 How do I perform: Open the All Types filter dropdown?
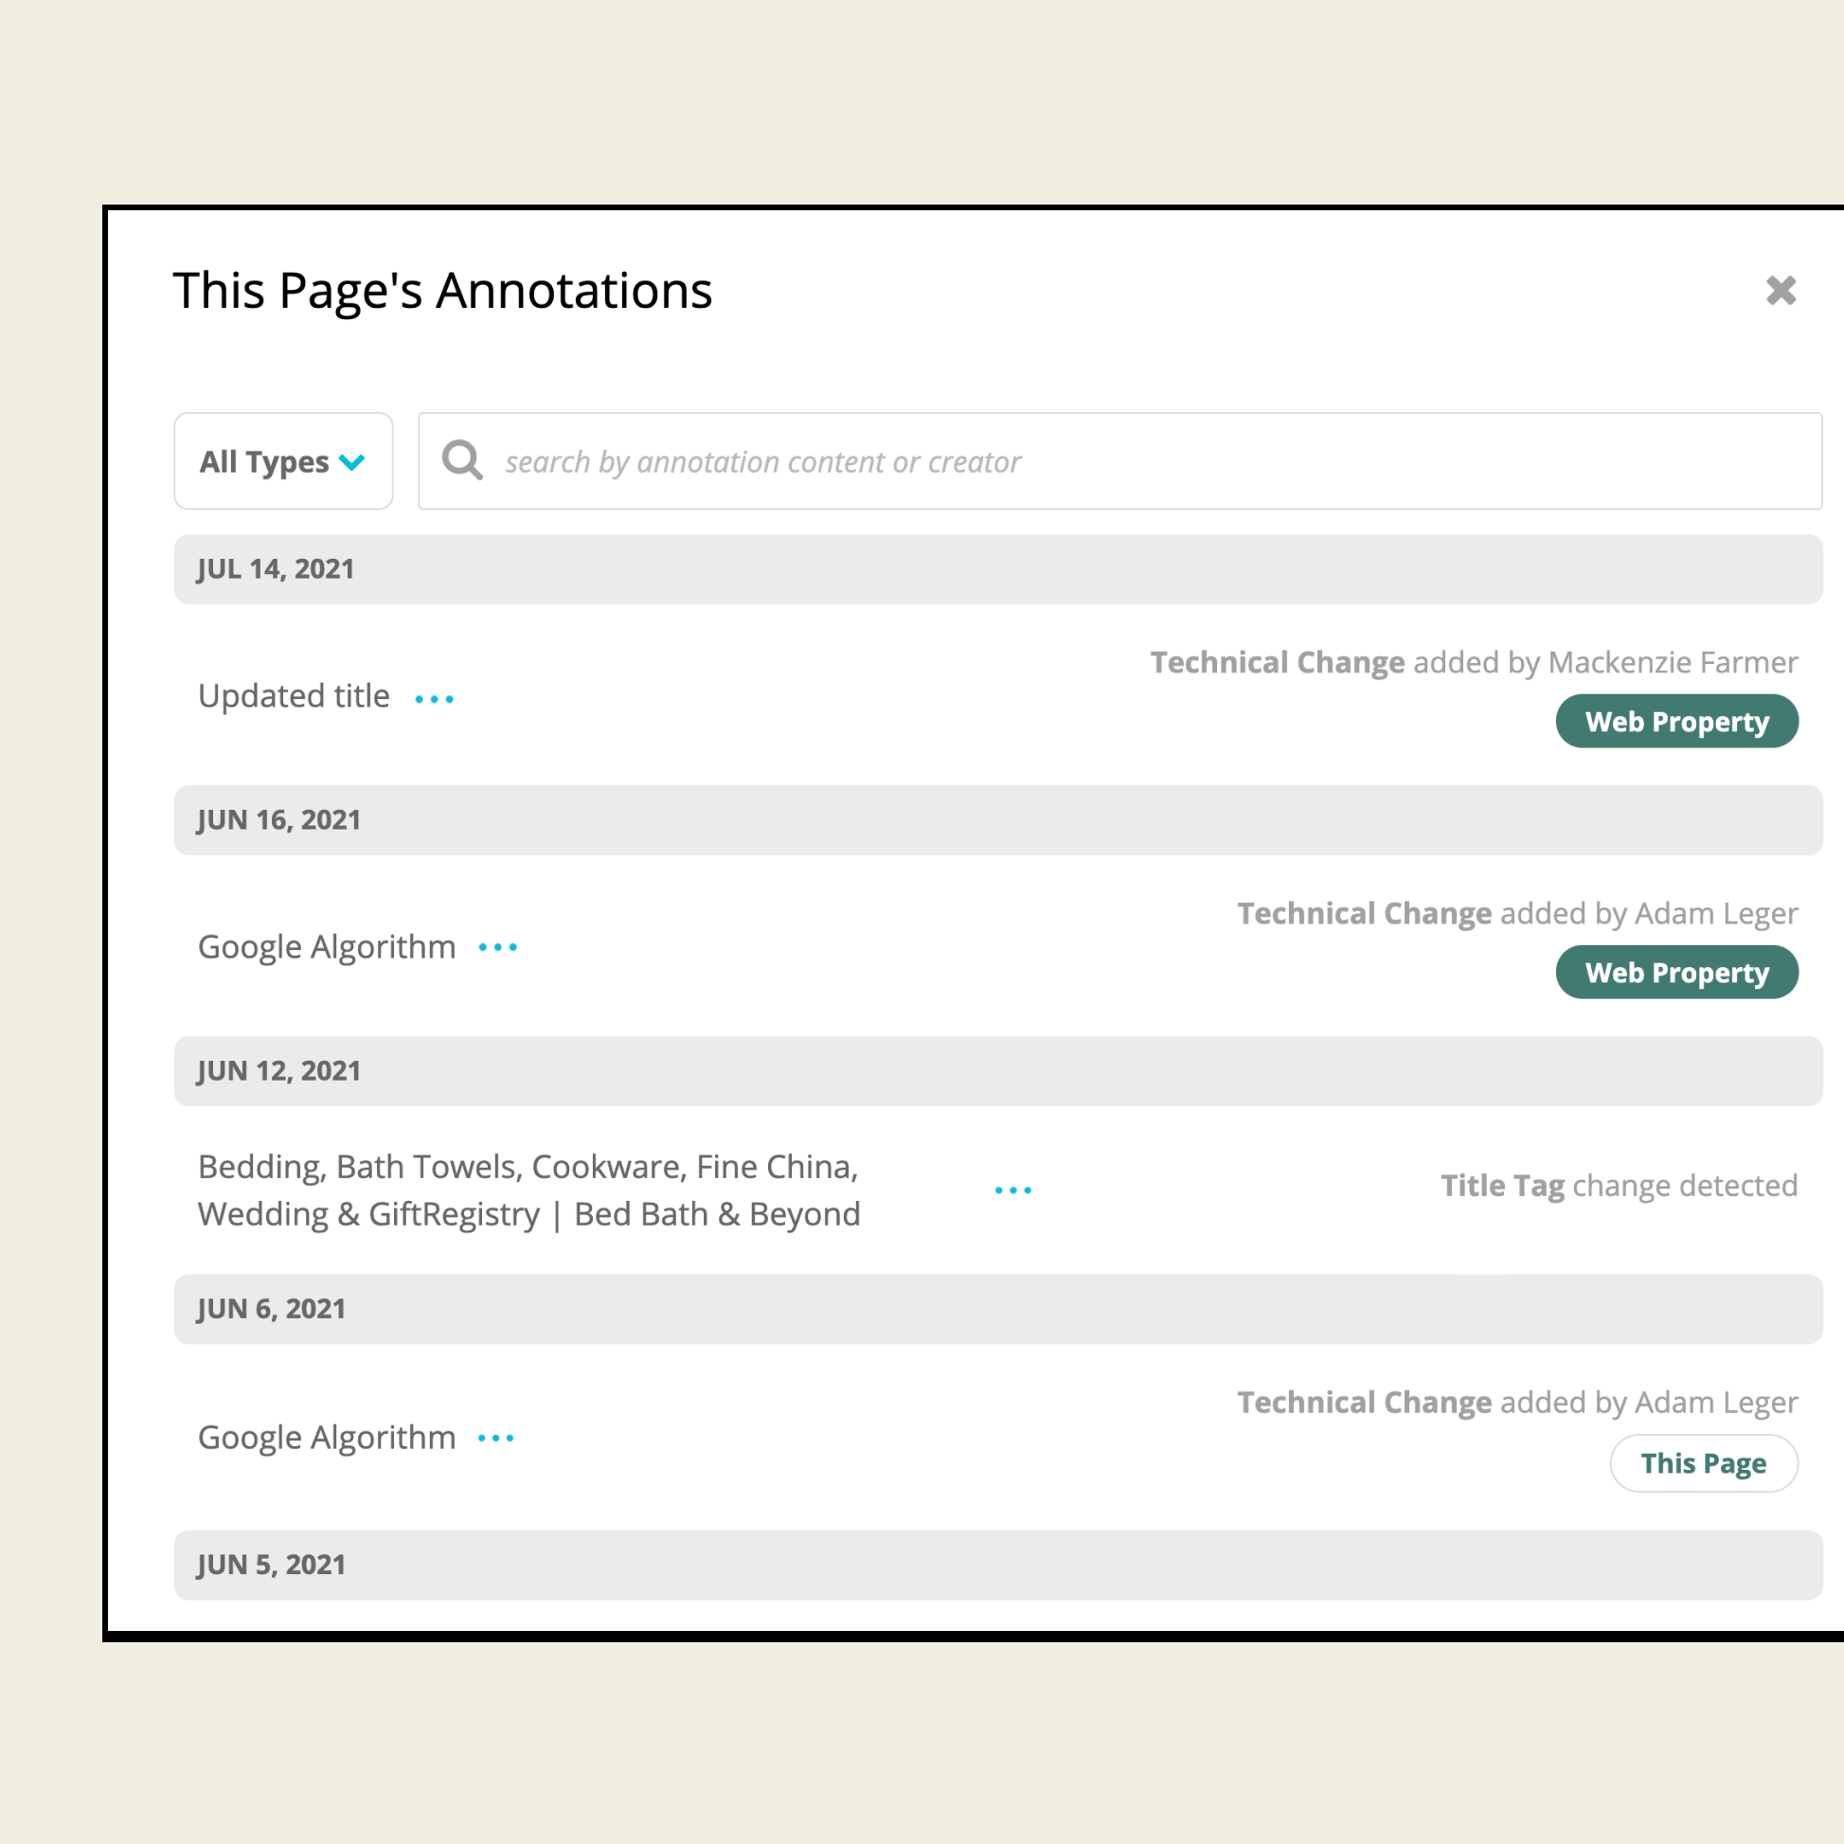coord(282,461)
